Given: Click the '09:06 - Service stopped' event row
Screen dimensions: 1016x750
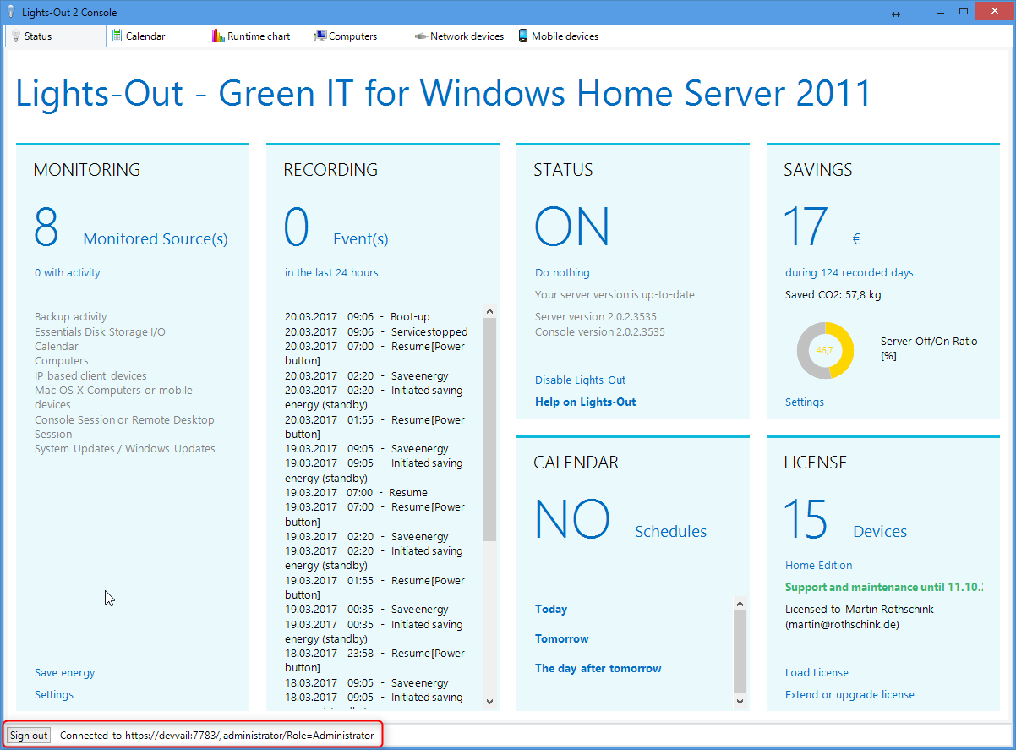Looking at the screenshot, I should click(376, 332).
